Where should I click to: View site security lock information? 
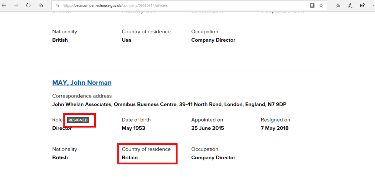coord(57,5)
